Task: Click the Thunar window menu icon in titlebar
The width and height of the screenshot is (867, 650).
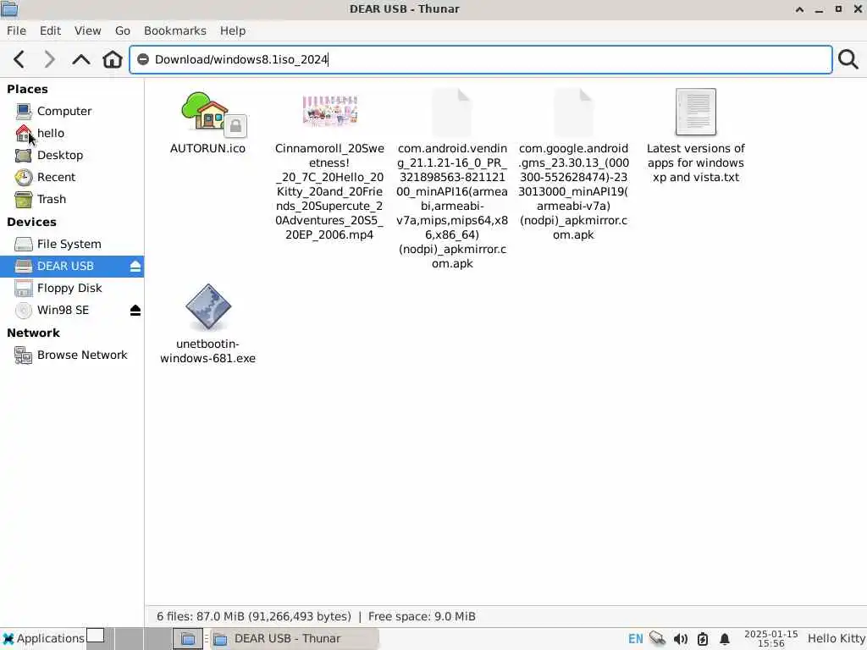Action: (9, 8)
